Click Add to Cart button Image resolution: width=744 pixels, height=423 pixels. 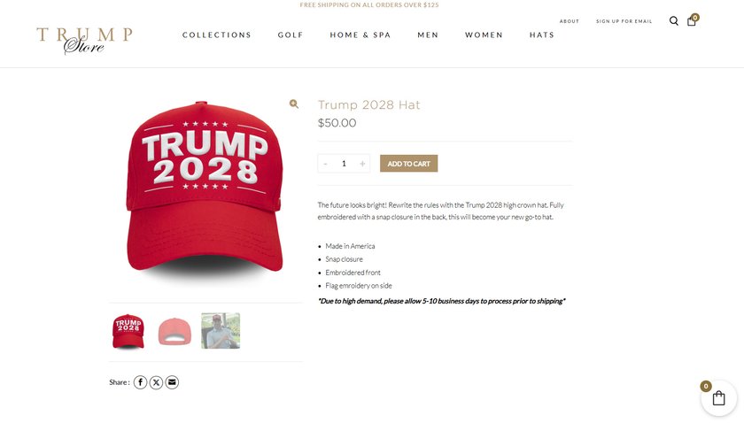tap(408, 164)
